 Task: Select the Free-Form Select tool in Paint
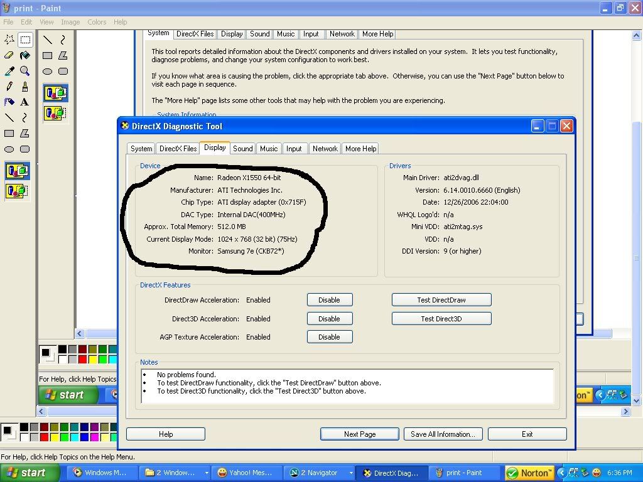(x=9, y=40)
